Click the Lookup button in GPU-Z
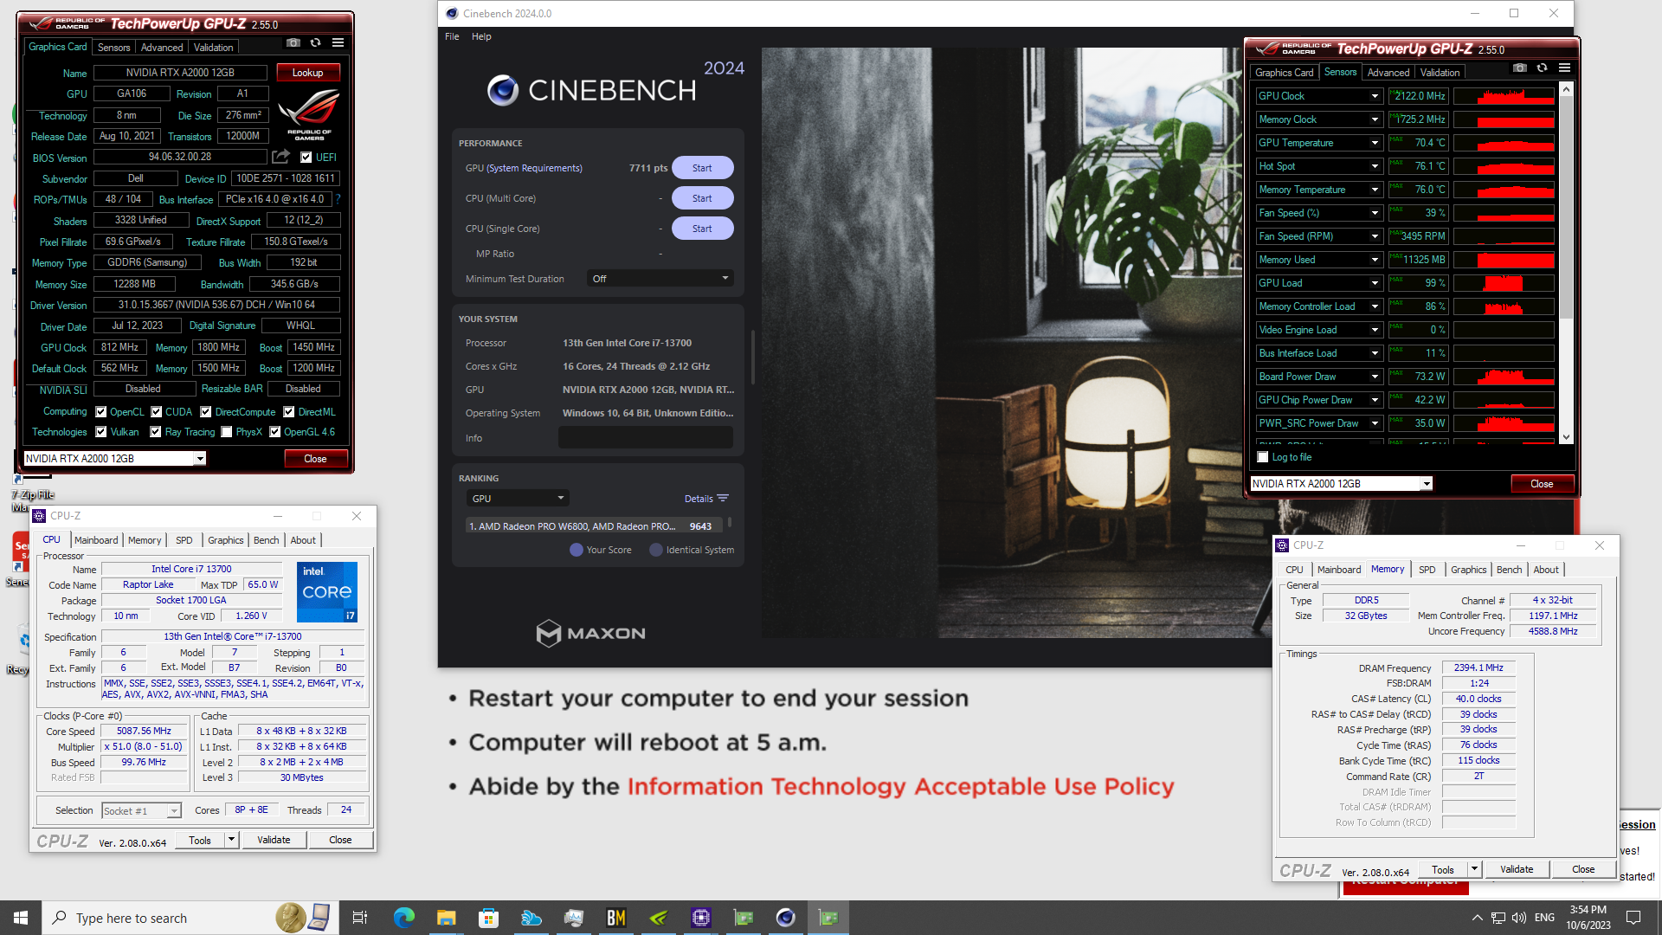Screen dimensions: 1662x935 point(307,73)
